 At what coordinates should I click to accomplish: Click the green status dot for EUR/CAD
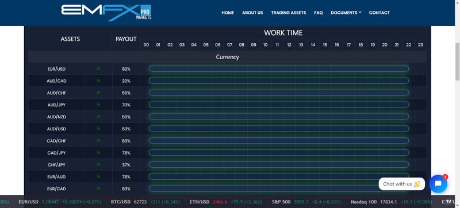point(98,188)
